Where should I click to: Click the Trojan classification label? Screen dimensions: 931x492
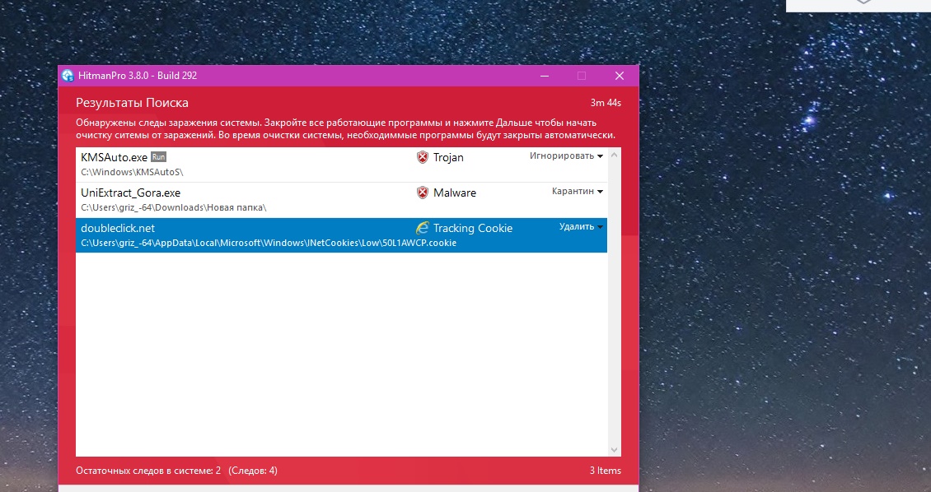(x=448, y=158)
